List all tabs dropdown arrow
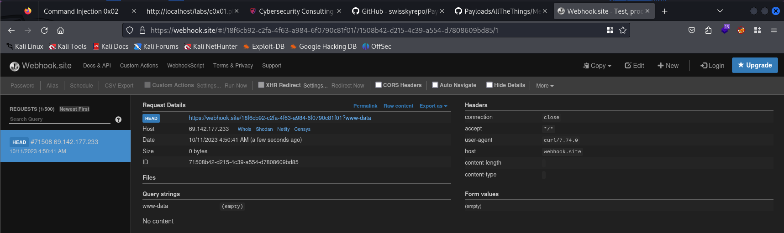 [720, 11]
